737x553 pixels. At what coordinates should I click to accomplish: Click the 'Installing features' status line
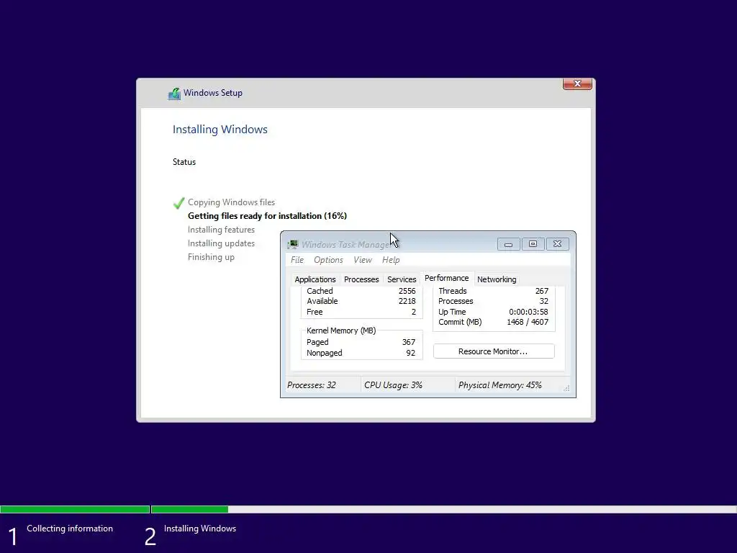[x=222, y=230]
